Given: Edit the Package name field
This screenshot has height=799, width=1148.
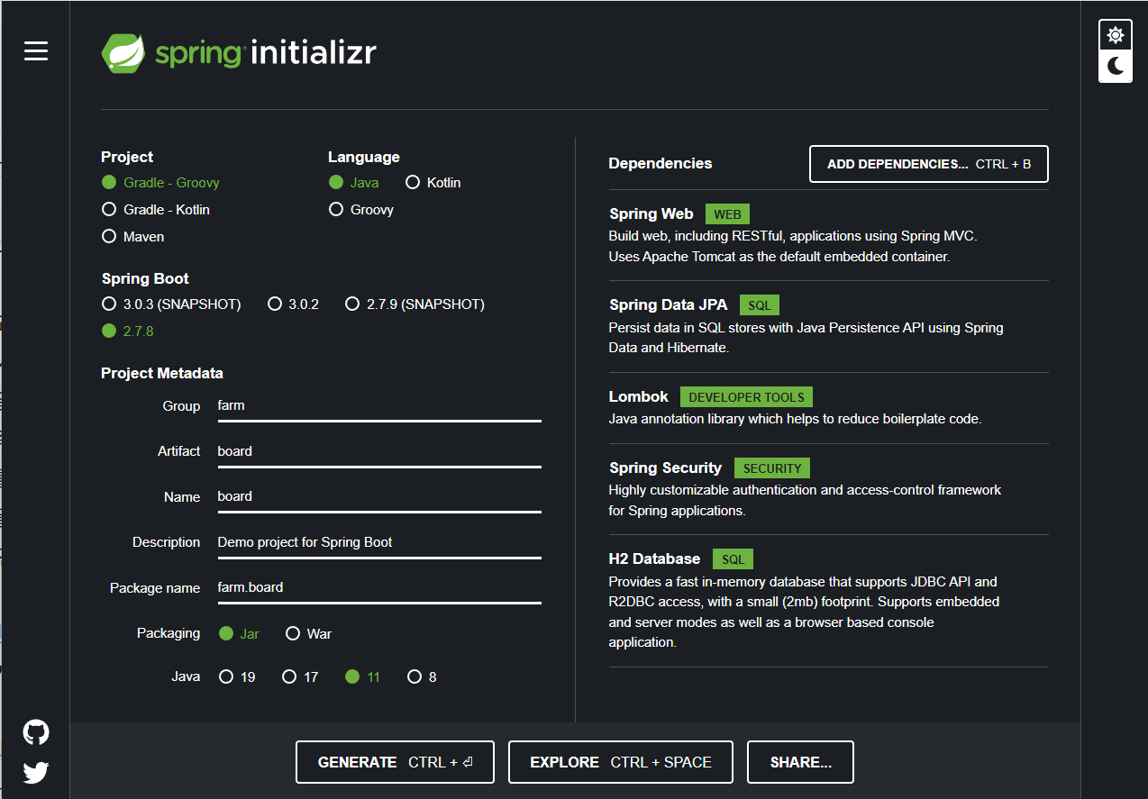Looking at the screenshot, I should [379, 587].
